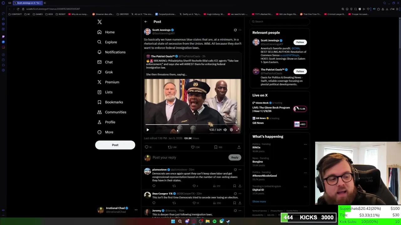Open File Explorer from taskbar
Viewport: 401px width, 225px height.
[207, 222]
